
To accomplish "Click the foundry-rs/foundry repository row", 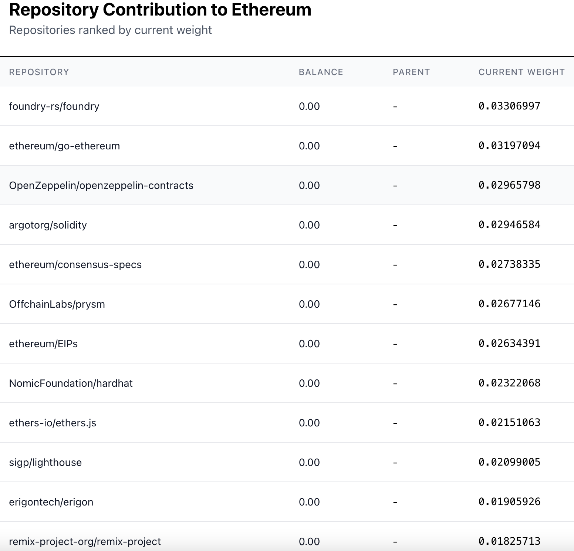I will click(x=54, y=107).
